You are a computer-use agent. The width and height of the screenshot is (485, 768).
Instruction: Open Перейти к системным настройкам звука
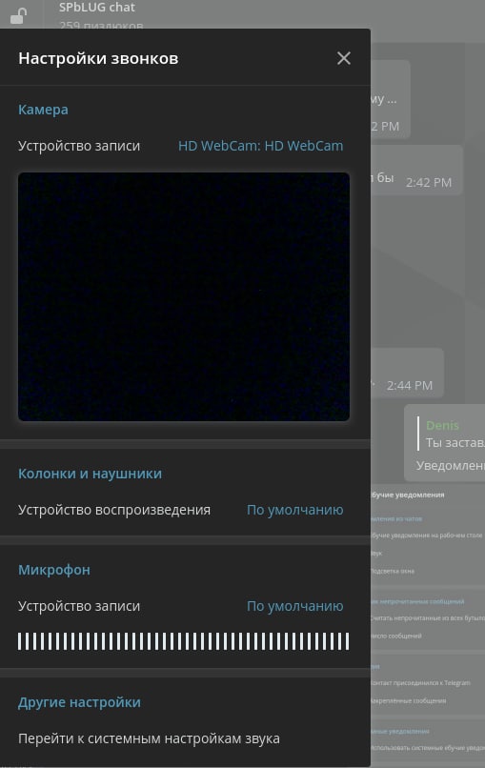click(149, 738)
